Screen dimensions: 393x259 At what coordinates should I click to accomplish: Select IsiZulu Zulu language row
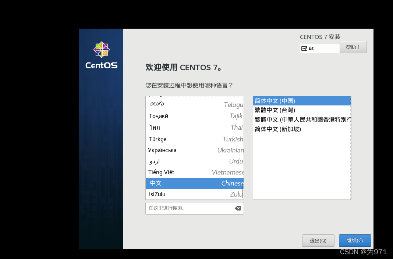tap(195, 194)
